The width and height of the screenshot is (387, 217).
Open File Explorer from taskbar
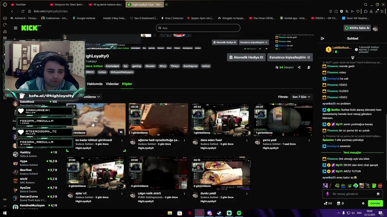[x=170, y=213]
